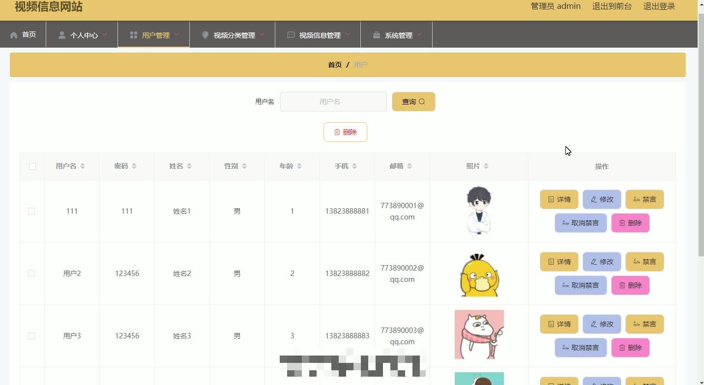Click inside the 用户名 search input field

(x=333, y=101)
